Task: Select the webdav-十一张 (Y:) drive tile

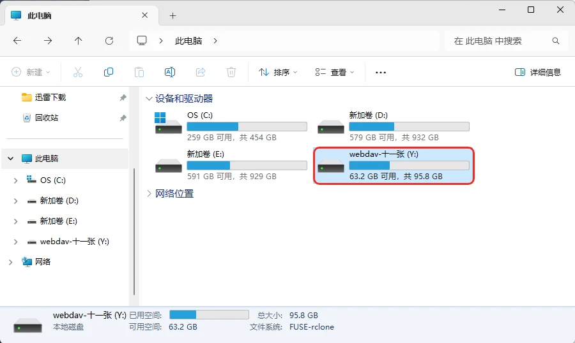Action: pos(394,166)
